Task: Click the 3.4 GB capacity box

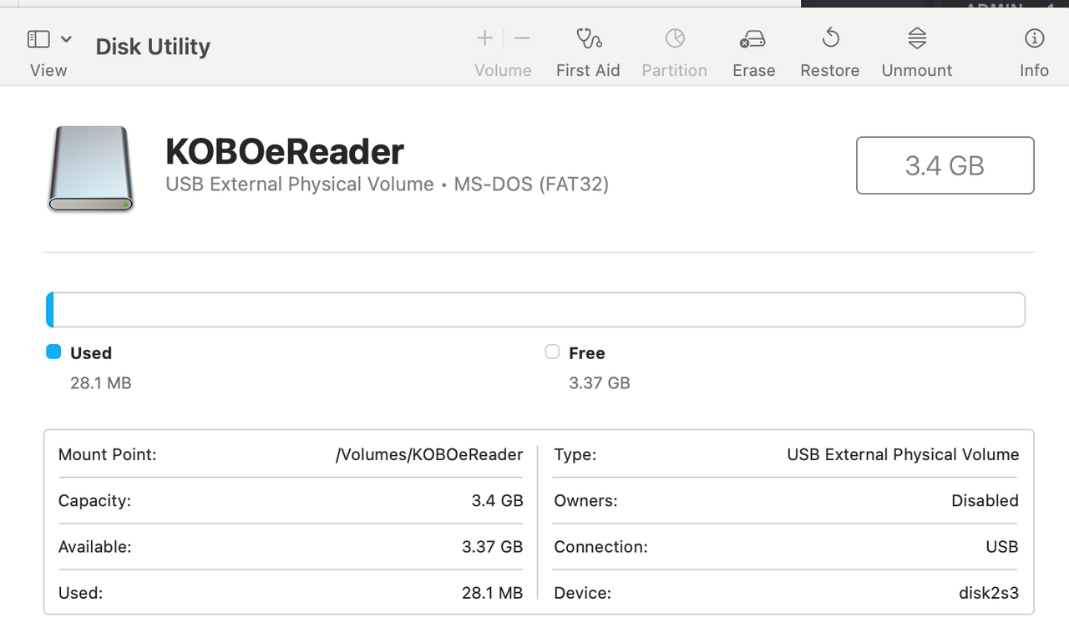Action: tap(945, 165)
